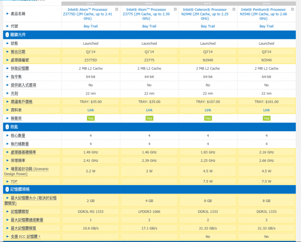Select the DDR3L-RS 1333 memory type cell

coord(91,211)
